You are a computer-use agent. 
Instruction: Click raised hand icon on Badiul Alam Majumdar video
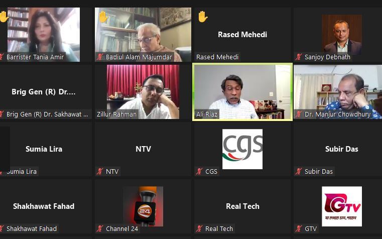click(103, 17)
